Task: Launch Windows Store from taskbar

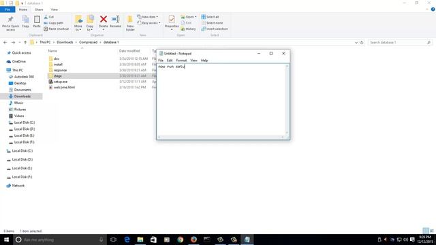Action: pos(153,240)
